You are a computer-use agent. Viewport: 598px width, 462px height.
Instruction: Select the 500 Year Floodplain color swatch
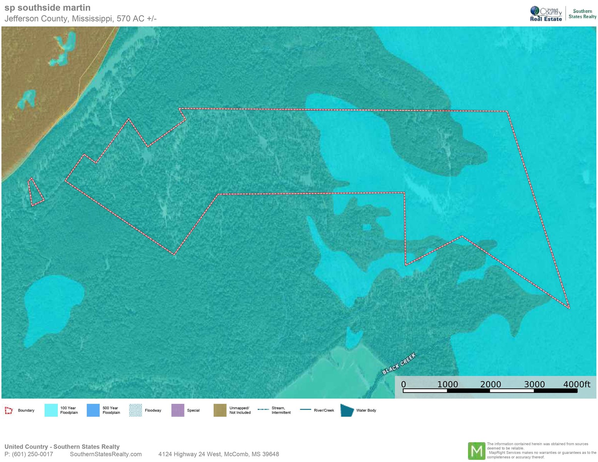(93, 410)
